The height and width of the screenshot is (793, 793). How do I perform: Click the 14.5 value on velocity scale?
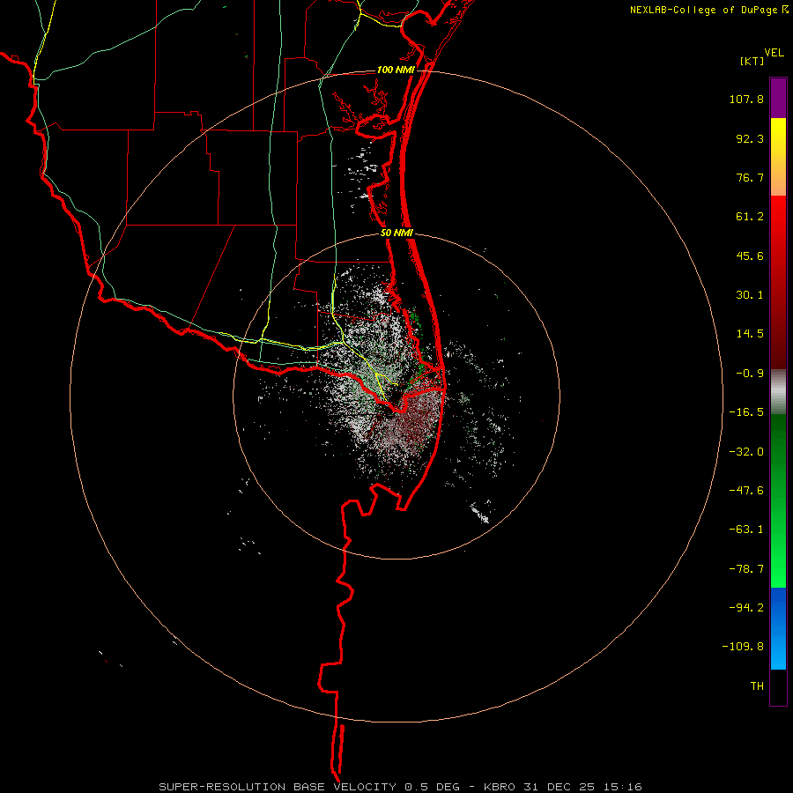pyautogui.click(x=750, y=334)
